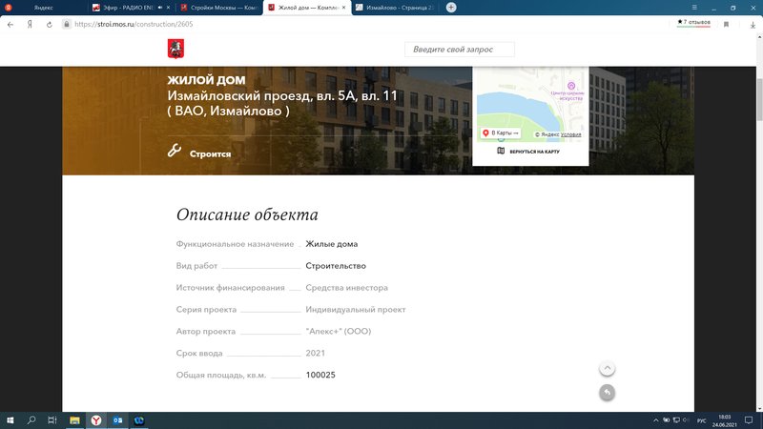This screenshot has width=763, height=429.
Task: Click the '7 отзывов' reviews button
Action: [693, 23]
